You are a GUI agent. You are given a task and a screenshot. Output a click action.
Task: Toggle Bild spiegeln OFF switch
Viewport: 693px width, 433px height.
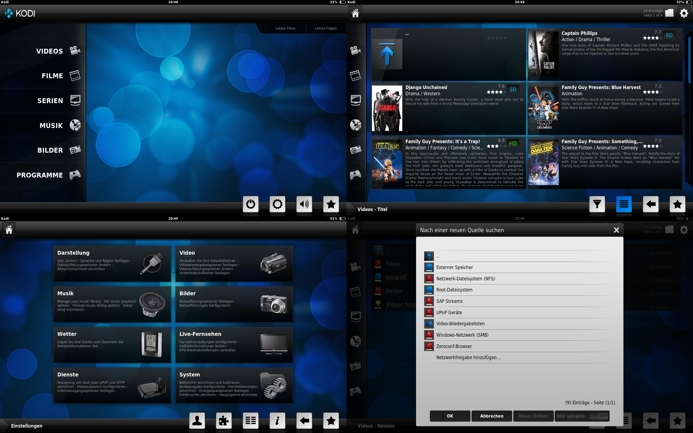click(x=599, y=416)
